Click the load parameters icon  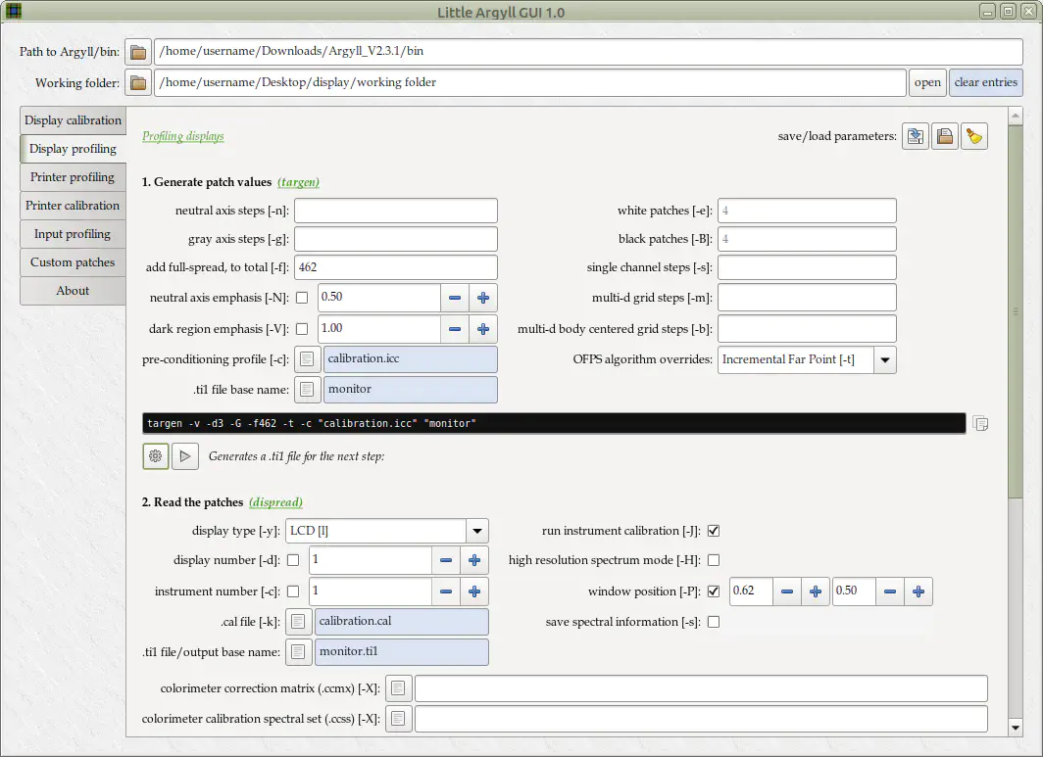pos(945,136)
